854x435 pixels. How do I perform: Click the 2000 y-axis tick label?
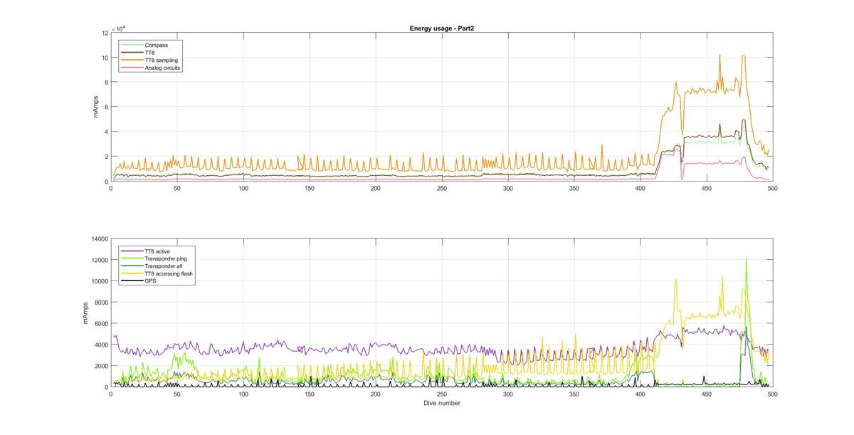click(x=100, y=366)
